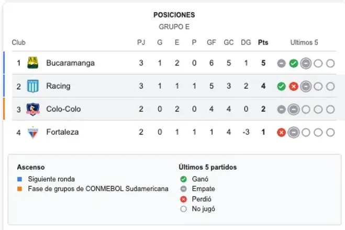Click Racing's first green win icon
Image resolution: width=345 pixels, height=230 pixels.
click(282, 86)
